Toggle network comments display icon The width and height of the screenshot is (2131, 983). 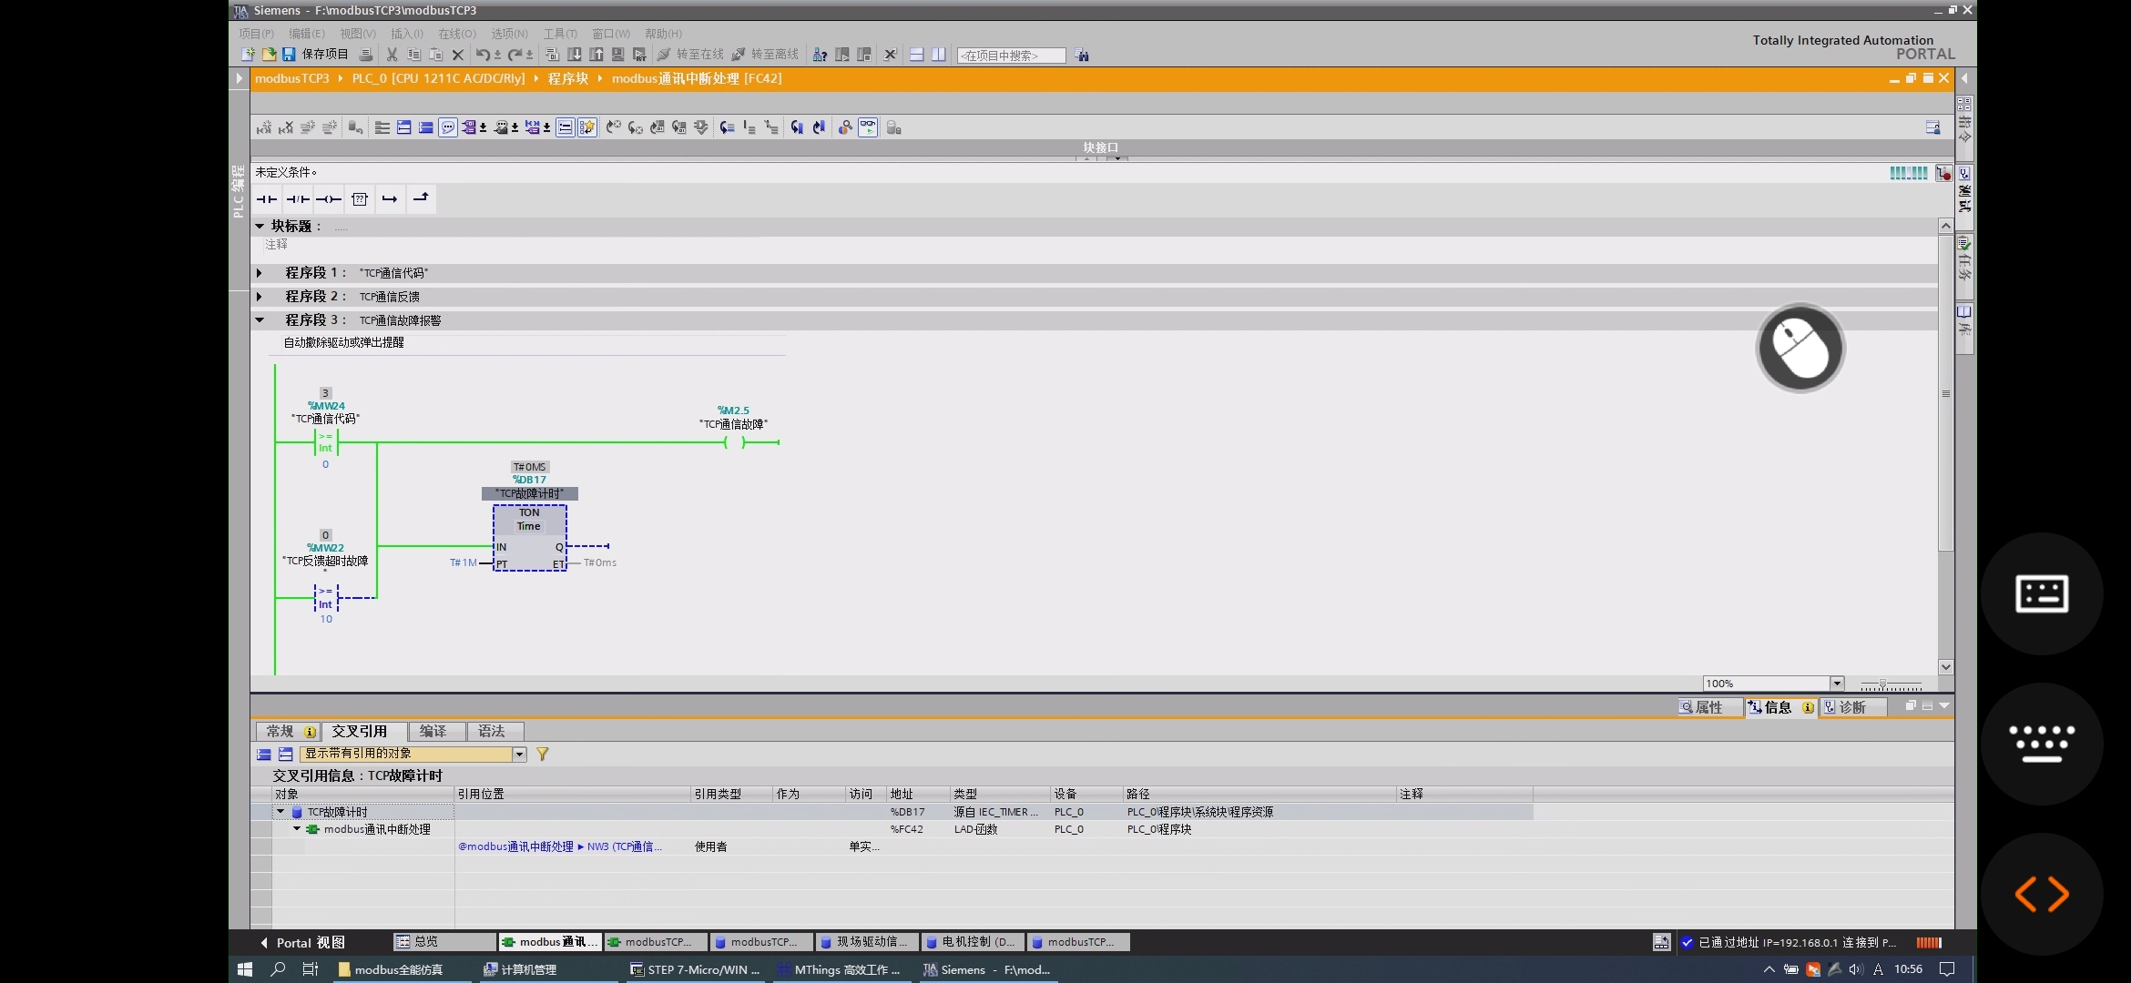point(448,127)
